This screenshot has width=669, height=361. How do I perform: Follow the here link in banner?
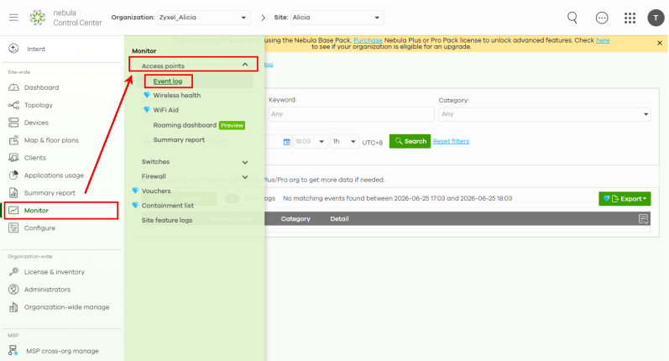(x=603, y=40)
